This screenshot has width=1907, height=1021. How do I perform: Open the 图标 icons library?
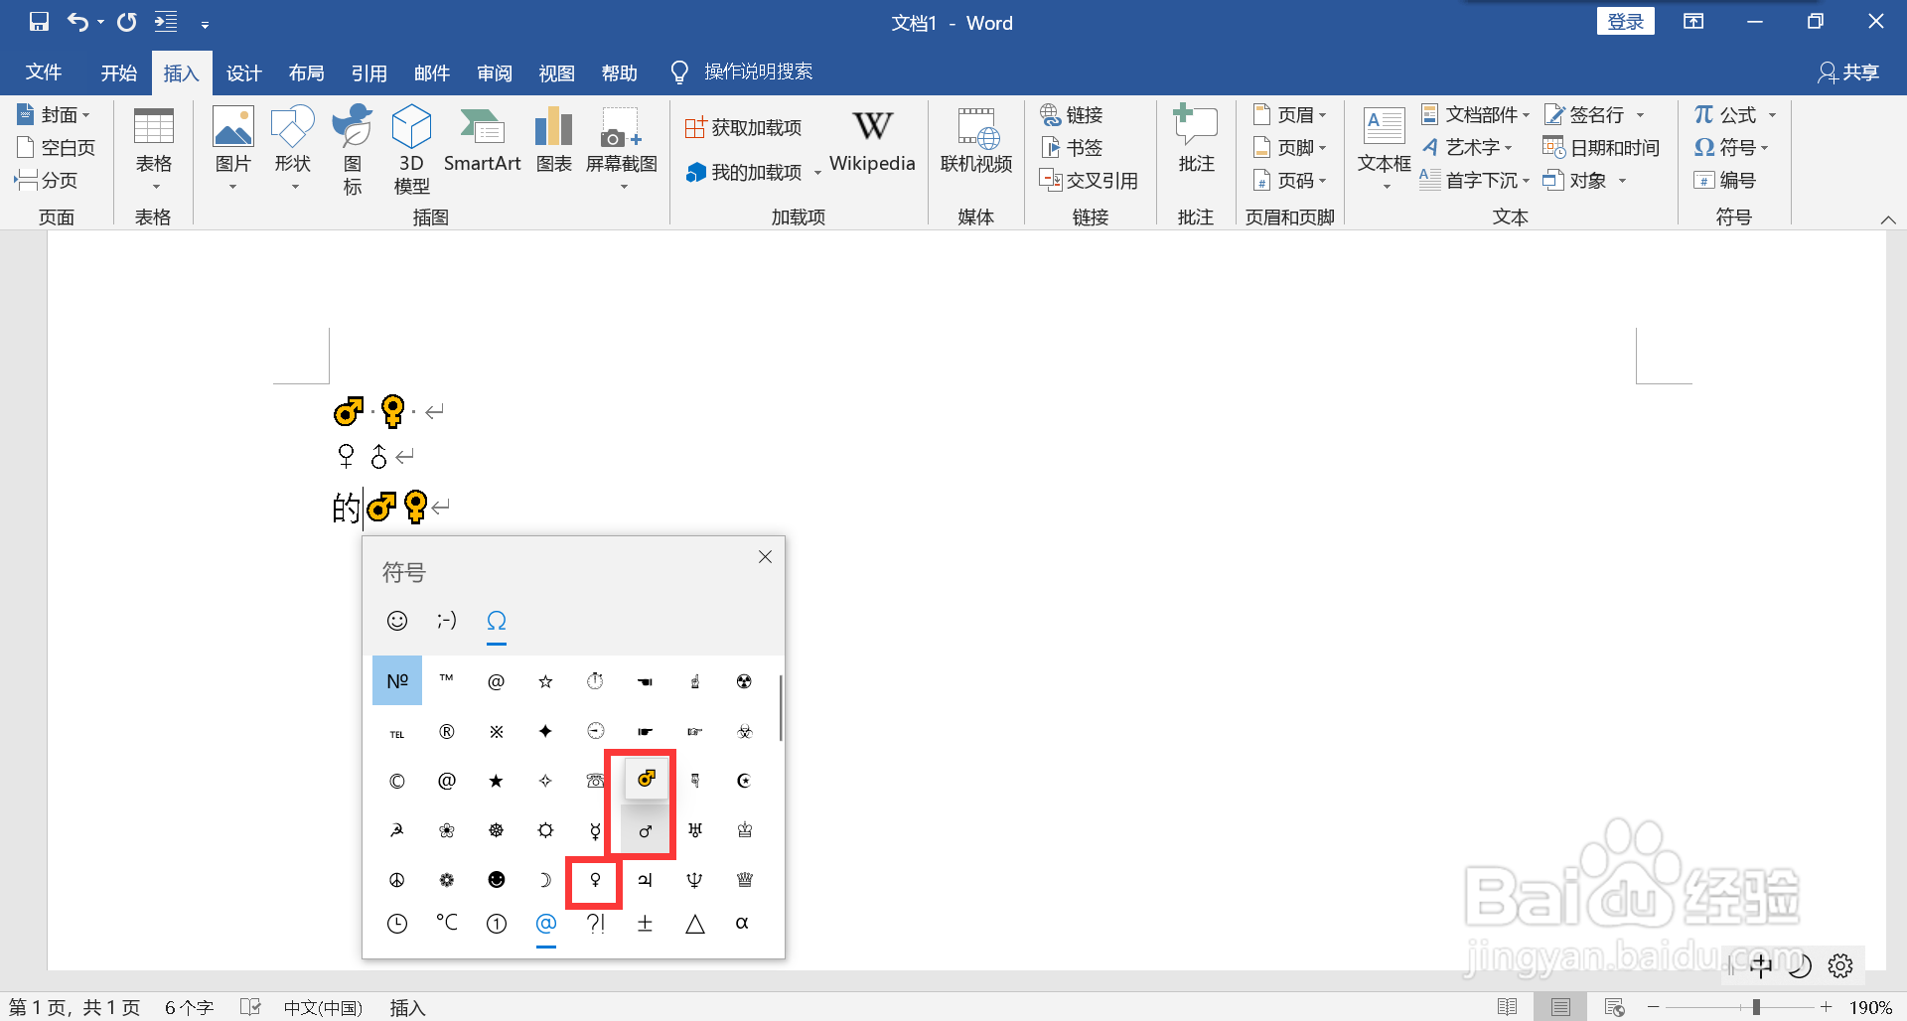tap(353, 149)
